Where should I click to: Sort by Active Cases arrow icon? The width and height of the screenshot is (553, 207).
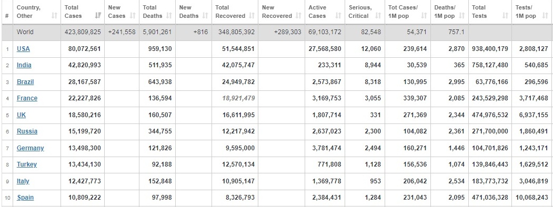point(338,15)
